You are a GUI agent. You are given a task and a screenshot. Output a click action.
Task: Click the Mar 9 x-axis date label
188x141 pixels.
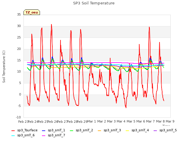click(170, 121)
